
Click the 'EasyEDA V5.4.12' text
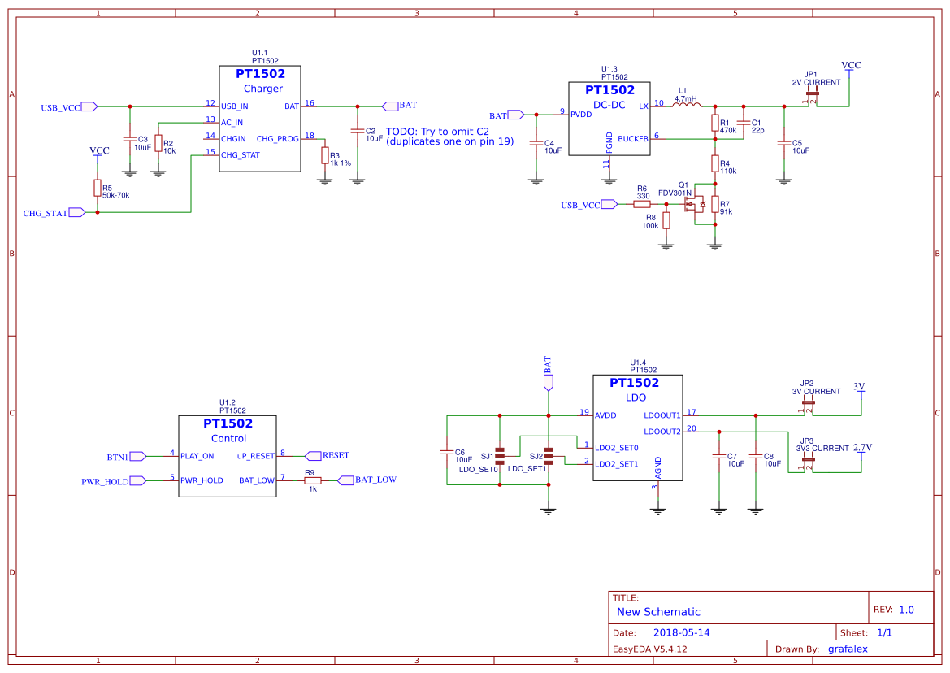(x=649, y=649)
